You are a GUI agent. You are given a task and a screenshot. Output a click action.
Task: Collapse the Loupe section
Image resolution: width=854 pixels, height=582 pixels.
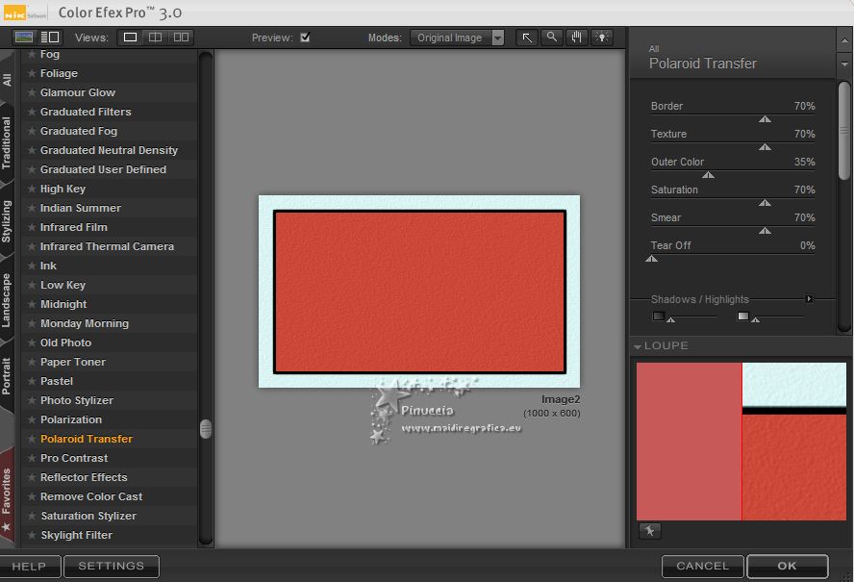pyautogui.click(x=638, y=346)
